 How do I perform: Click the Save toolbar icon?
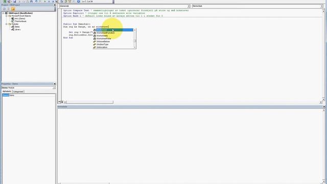point(15,1)
